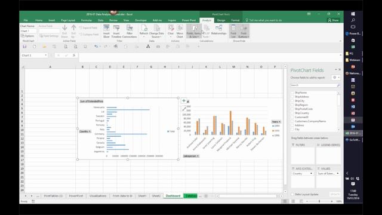Open the PivotChart Fields task pane options arrow
Image resolution: width=382 pixels, height=215 pixels.
pyautogui.click(x=335, y=70)
